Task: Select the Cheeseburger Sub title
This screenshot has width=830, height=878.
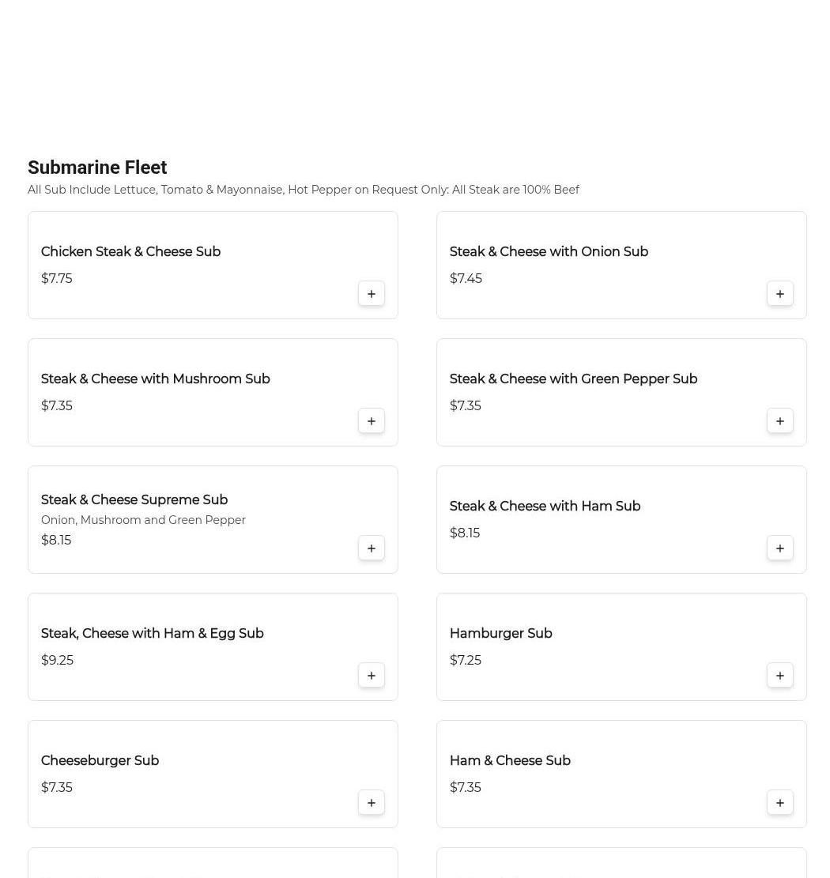Action: click(100, 761)
